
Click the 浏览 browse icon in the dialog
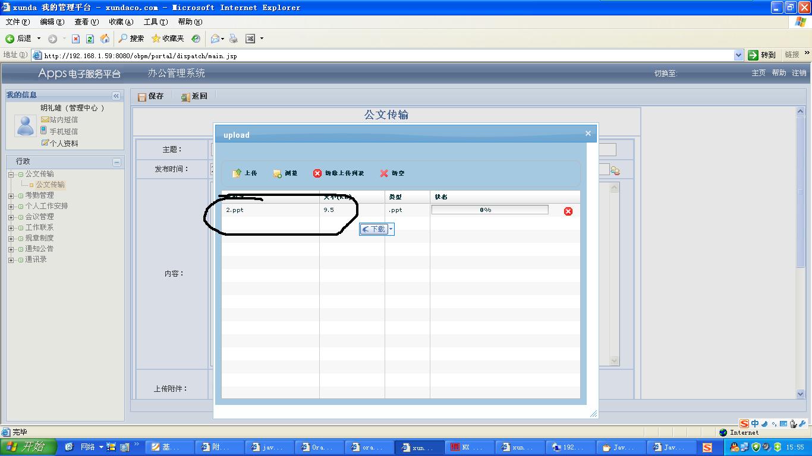tap(278, 173)
